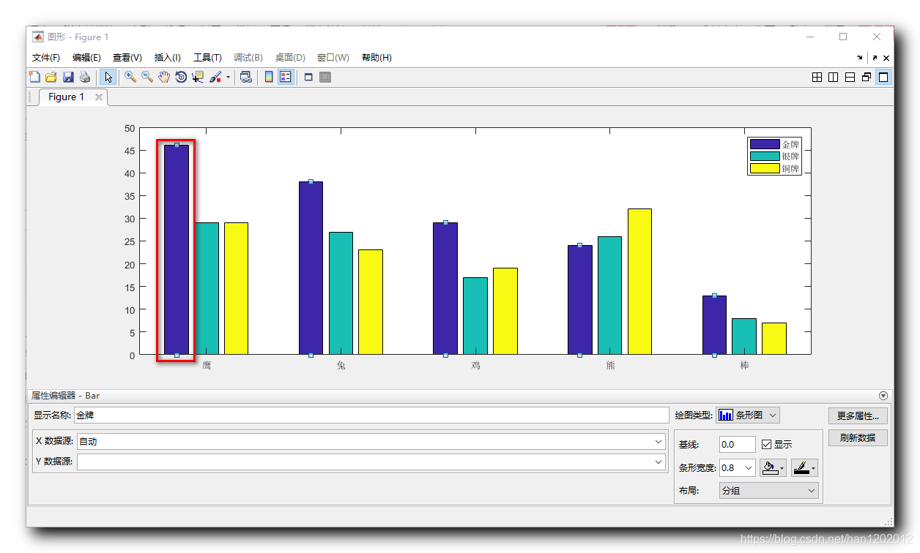Select the Zoom Out magnifier tool

(147, 77)
